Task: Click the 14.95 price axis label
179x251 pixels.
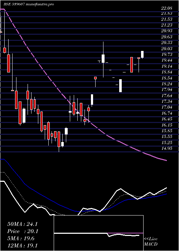Action: [x=167, y=148]
